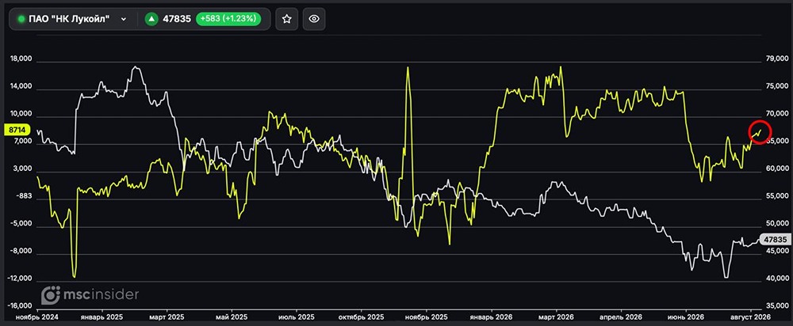Open the ПАО "НК Лукойл" ticker dropdown
The width and height of the screenshot is (793, 326).
[x=72, y=19]
